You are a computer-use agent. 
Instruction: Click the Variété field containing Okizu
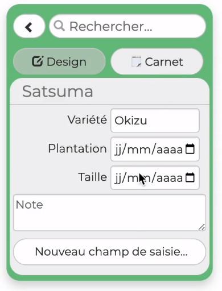[x=155, y=120]
